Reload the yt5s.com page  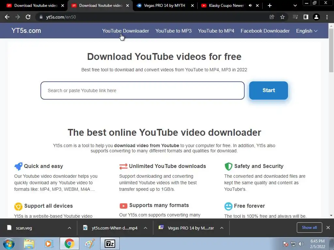tap(28, 17)
